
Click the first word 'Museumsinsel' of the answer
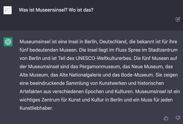pos(33,42)
